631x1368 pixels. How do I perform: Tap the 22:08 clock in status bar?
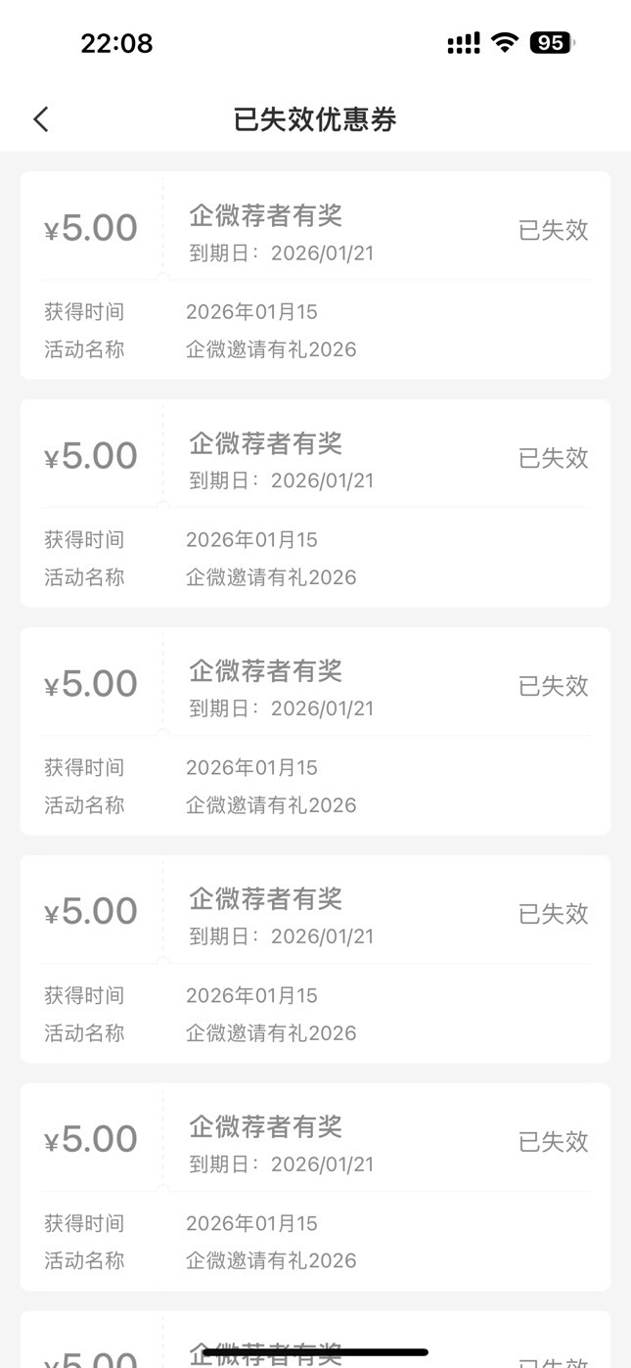pyautogui.click(x=116, y=44)
